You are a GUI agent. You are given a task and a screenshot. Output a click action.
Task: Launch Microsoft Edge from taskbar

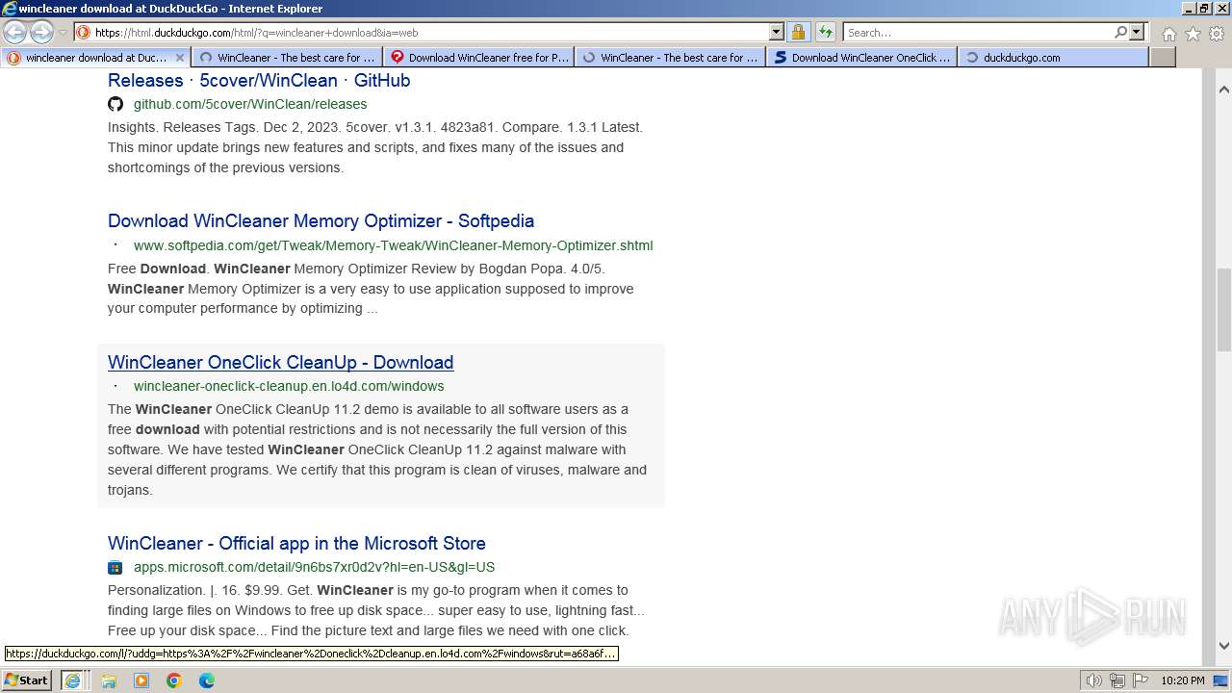click(207, 680)
